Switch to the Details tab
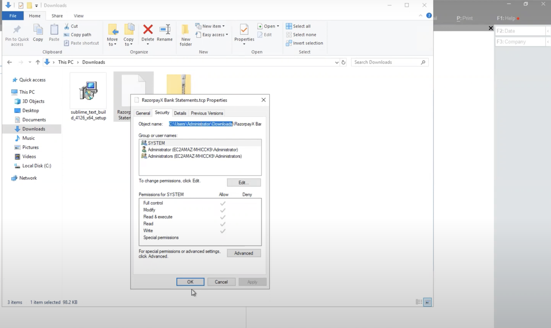The height and width of the screenshot is (328, 551). tap(180, 113)
